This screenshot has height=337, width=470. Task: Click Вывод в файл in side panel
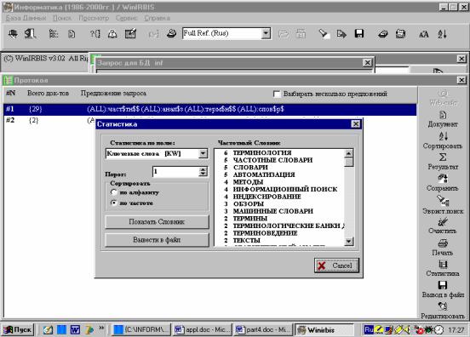point(443,289)
